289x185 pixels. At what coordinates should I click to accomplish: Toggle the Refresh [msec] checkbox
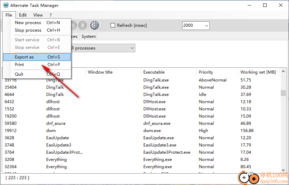[x=113, y=25]
